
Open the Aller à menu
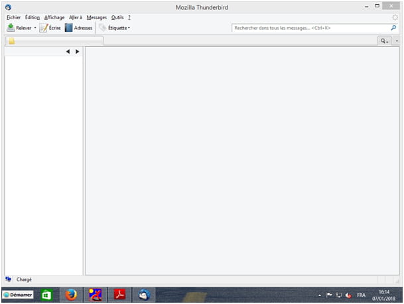click(76, 17)
